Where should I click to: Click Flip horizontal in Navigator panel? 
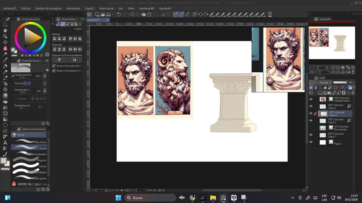tap(348, 72)
